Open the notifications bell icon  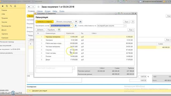point(15,6)
